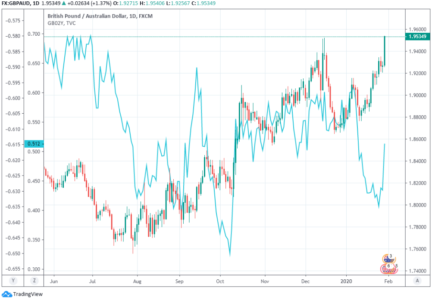The image size is (432, 300).
Task: Click the 0.300 yield axis label
Action: (x=34, y=269)
